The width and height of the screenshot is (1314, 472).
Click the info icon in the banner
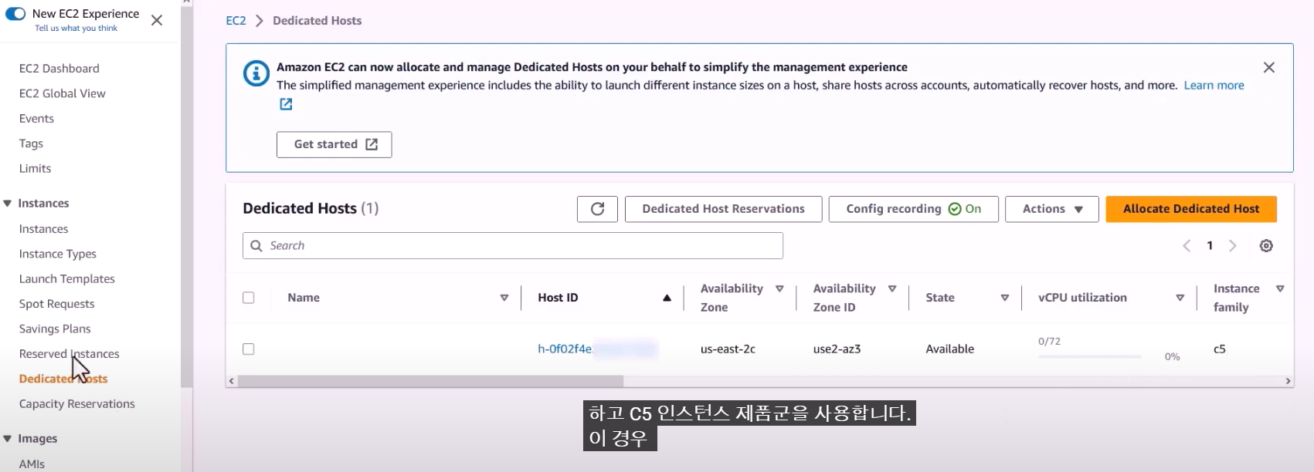[256, 73]
